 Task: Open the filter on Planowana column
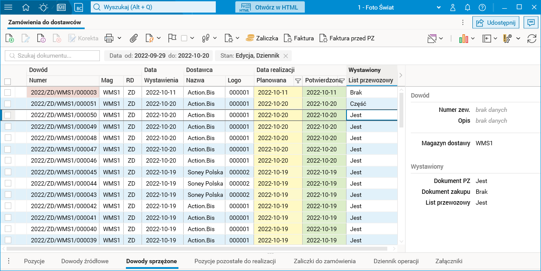point(298,81)
